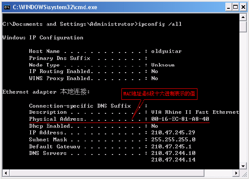
Task: Click the empty vertical scrollbar track area
Action: 243,97
